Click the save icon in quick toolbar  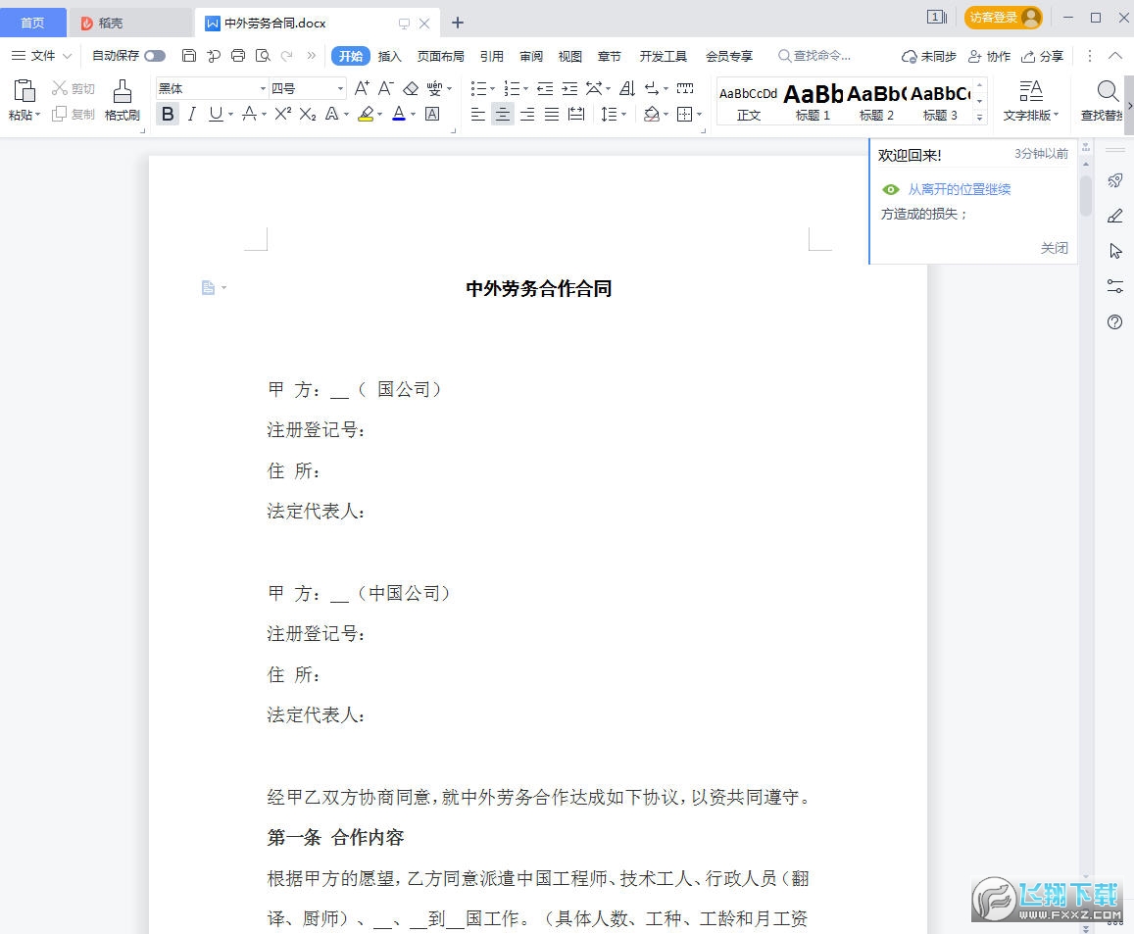click(189, 56)
